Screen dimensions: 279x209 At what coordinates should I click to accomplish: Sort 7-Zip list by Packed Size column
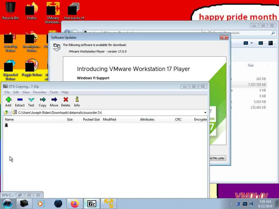tap(87, 119)
